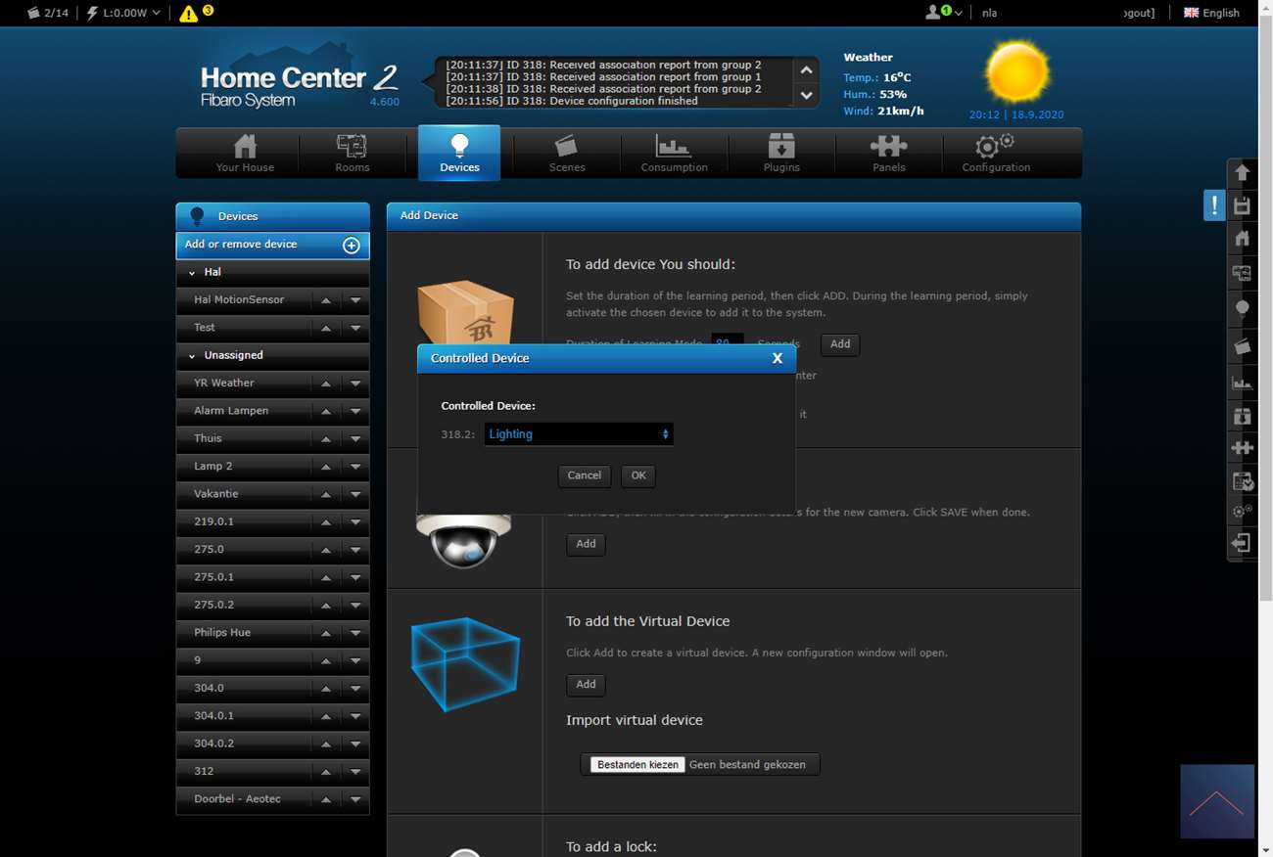Click Bestanden kiezen file chooser

coord(637,765)
